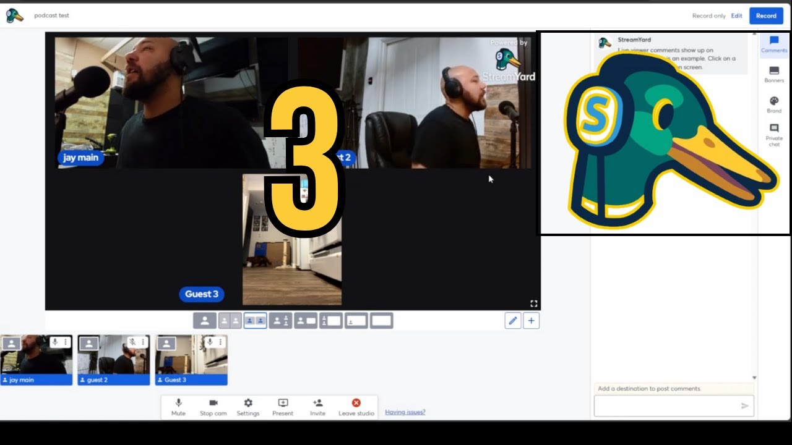
Task: Select the spotlight layout with small guests
Action: tap(280, 321)
